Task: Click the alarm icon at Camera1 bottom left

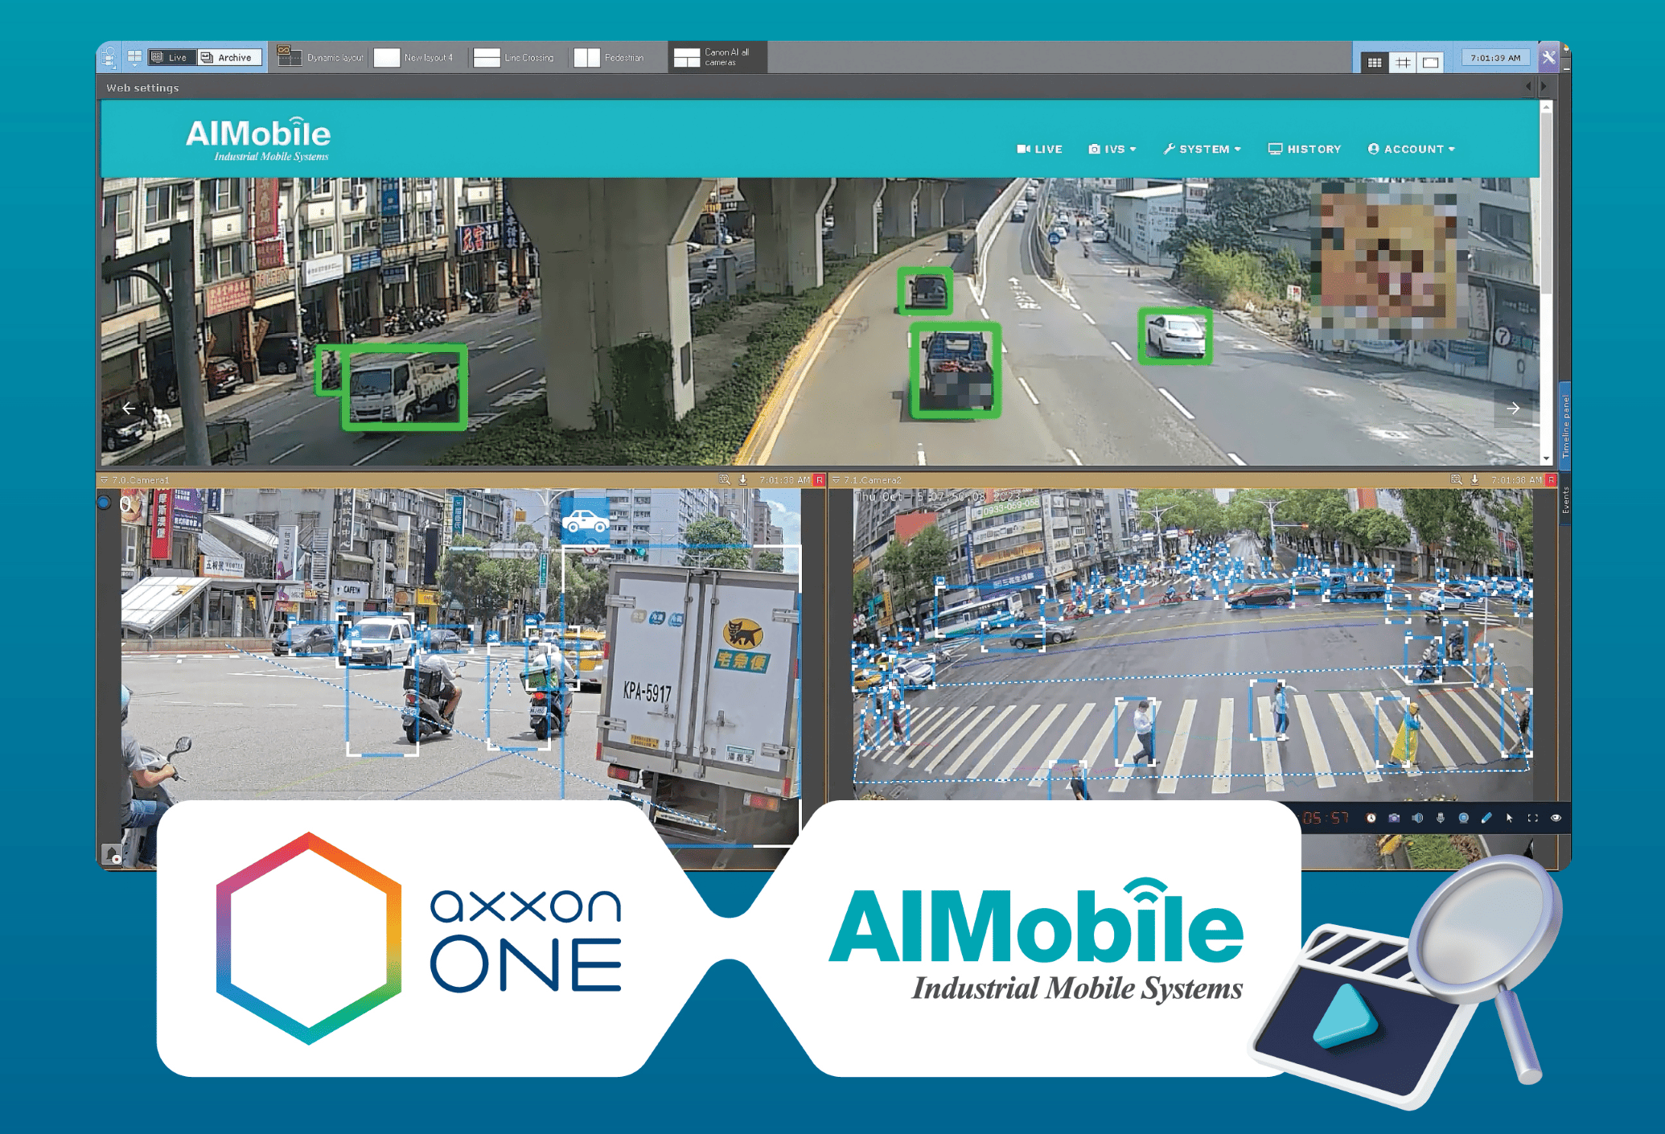Action: pos(113,854)
